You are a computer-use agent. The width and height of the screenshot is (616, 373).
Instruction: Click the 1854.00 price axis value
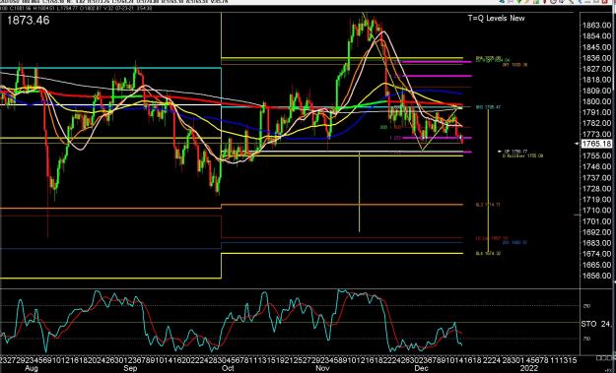[x=596, y=36]
